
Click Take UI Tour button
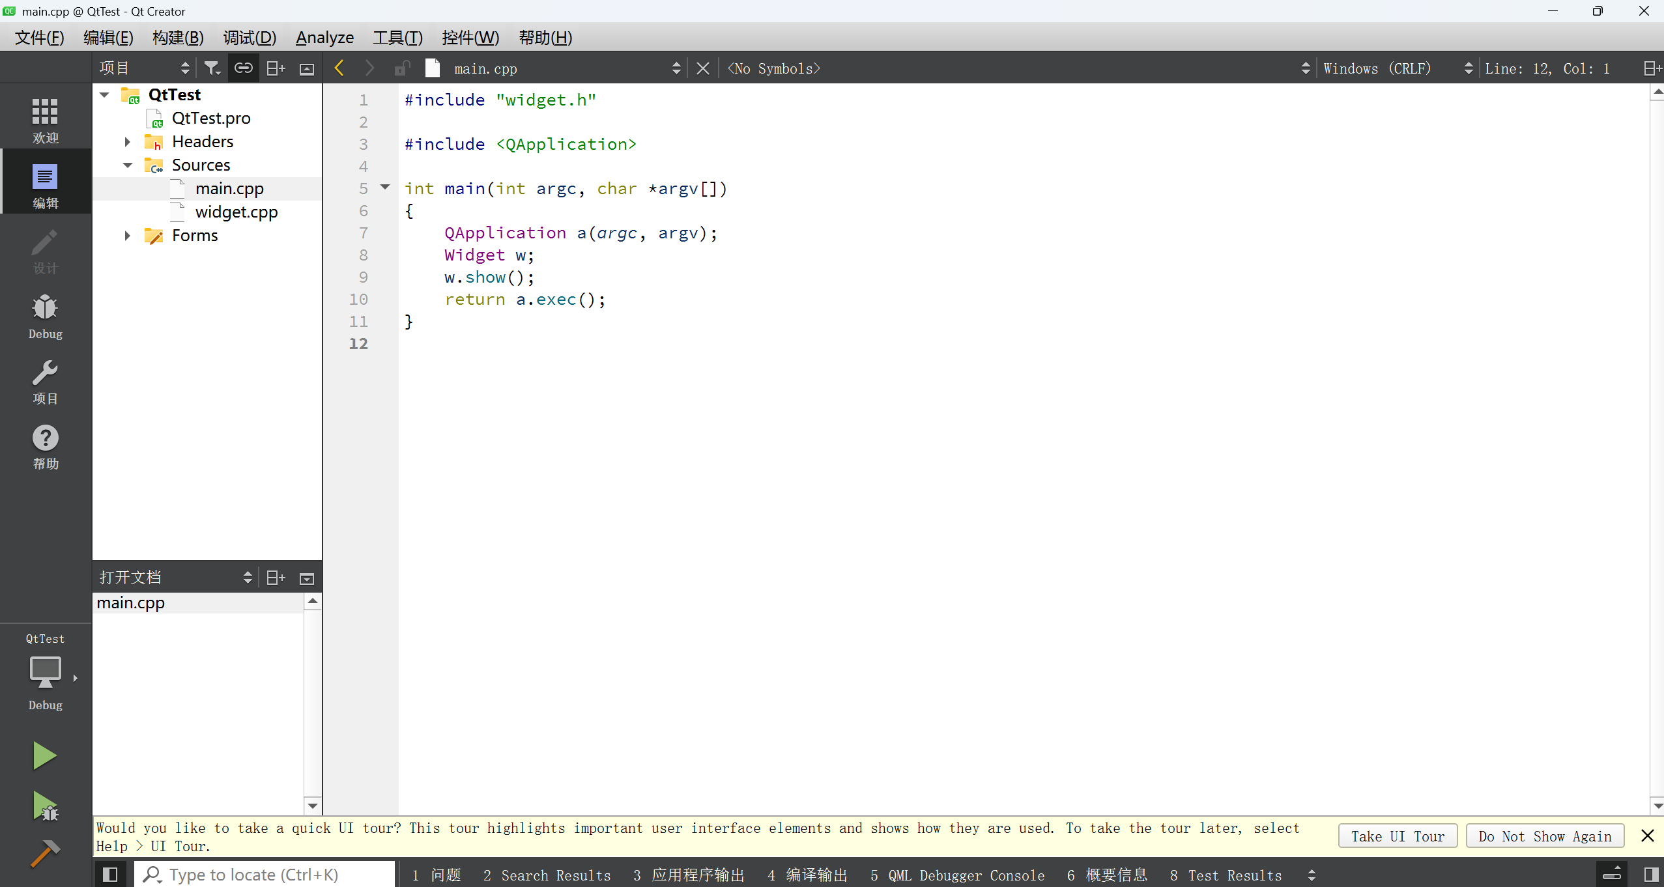(1398, 836)
